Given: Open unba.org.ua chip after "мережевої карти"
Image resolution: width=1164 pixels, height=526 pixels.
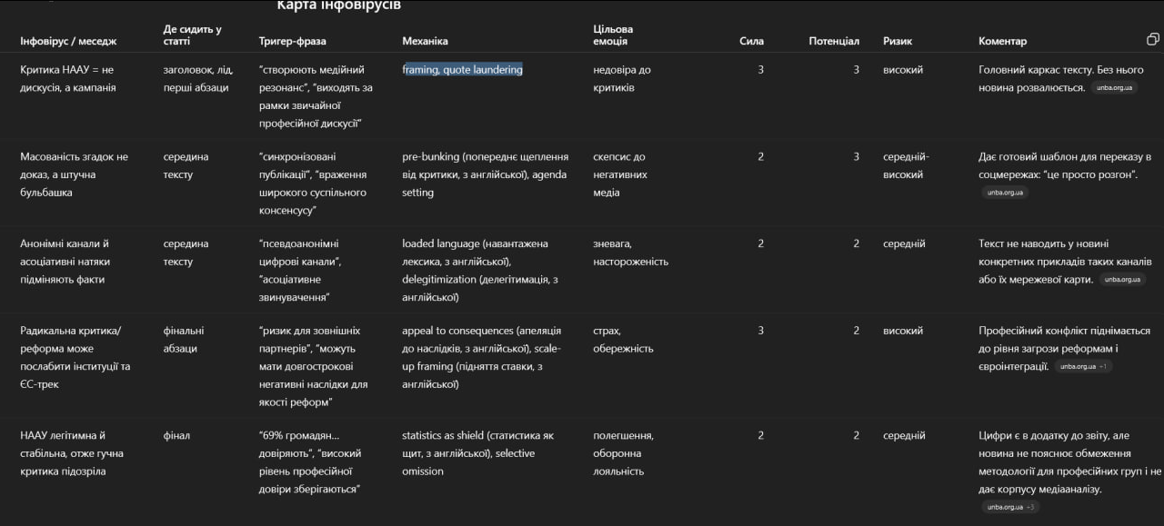Looking at the screenshot, I should pyautogui.click(x=1122, y=280).
